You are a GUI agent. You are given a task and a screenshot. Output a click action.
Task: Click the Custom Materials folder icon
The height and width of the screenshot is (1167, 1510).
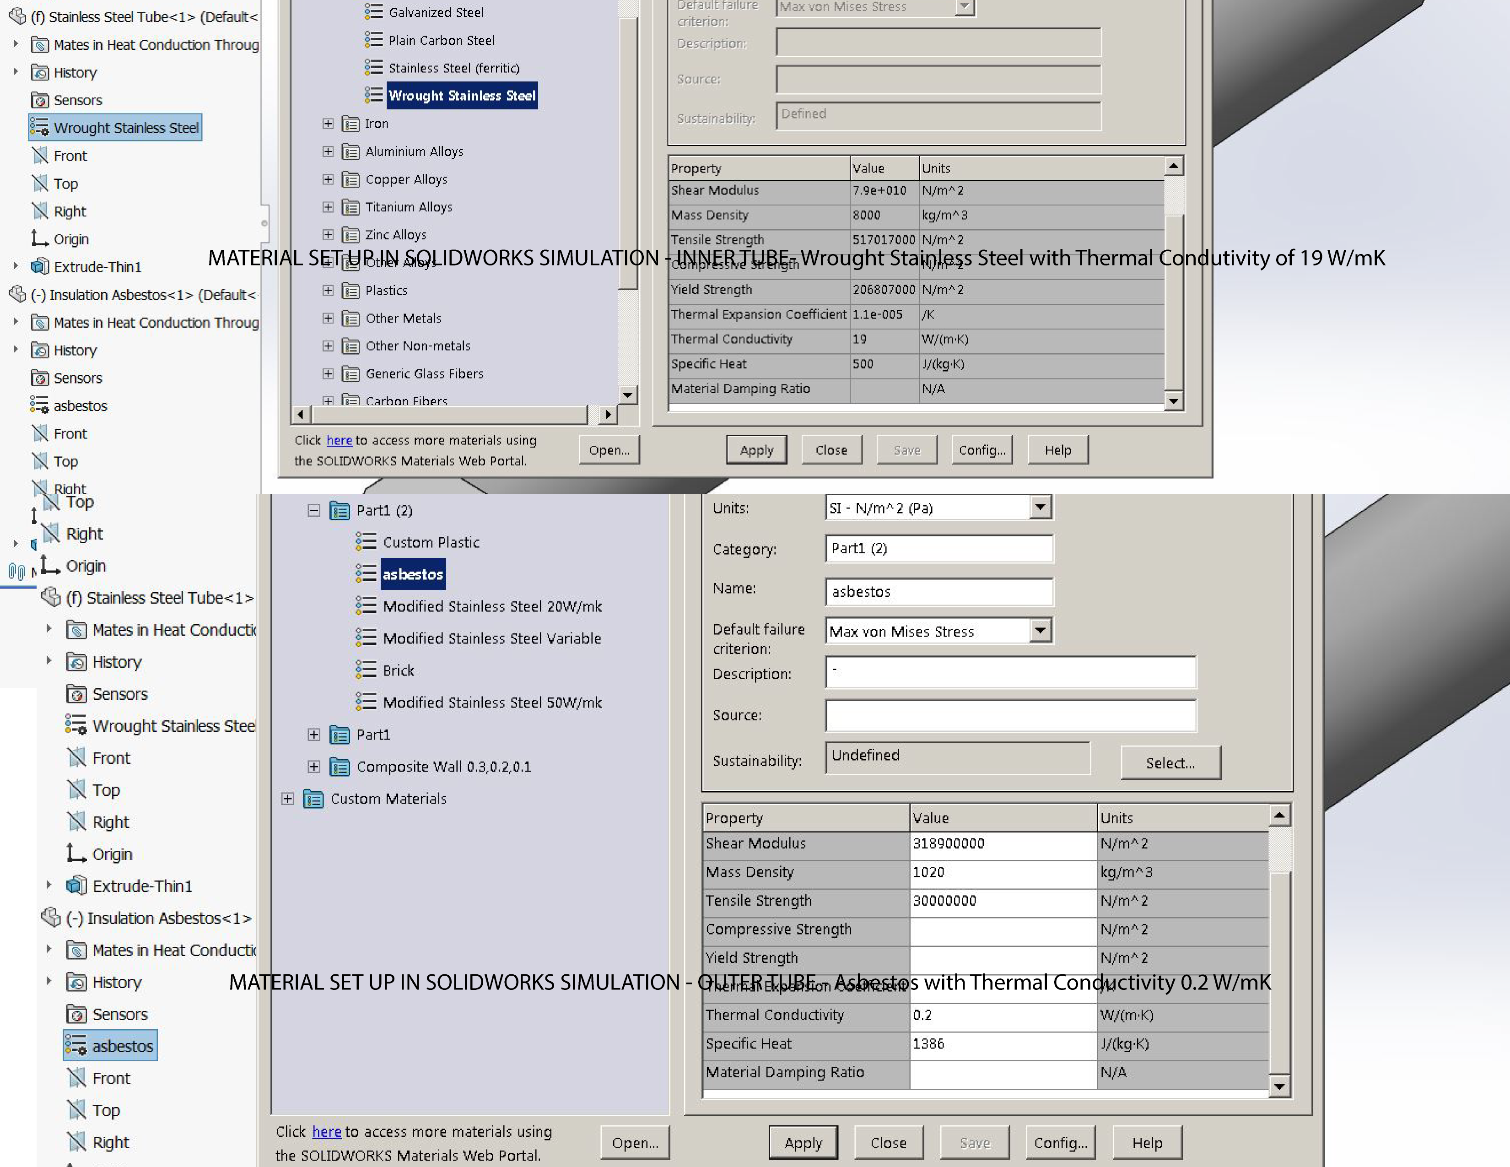click(x=313, y=799)
